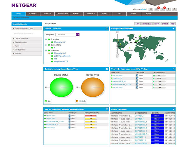The height and width of the screenshot is (147, 187).
Task: Expand the Device Inventory widget category
Action: click(26, 42)
